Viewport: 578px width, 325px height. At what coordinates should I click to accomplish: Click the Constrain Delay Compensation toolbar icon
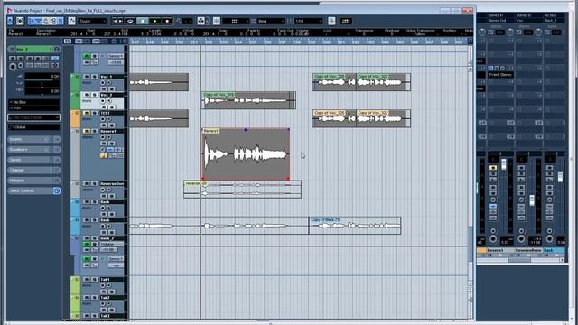pos(20,22)
